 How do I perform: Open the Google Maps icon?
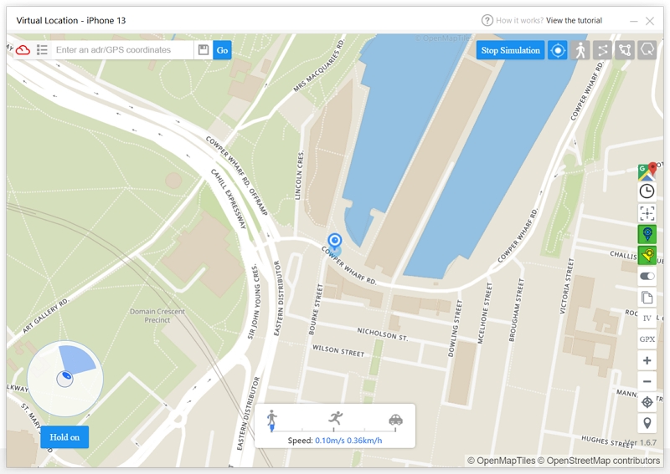click(647, 171)
